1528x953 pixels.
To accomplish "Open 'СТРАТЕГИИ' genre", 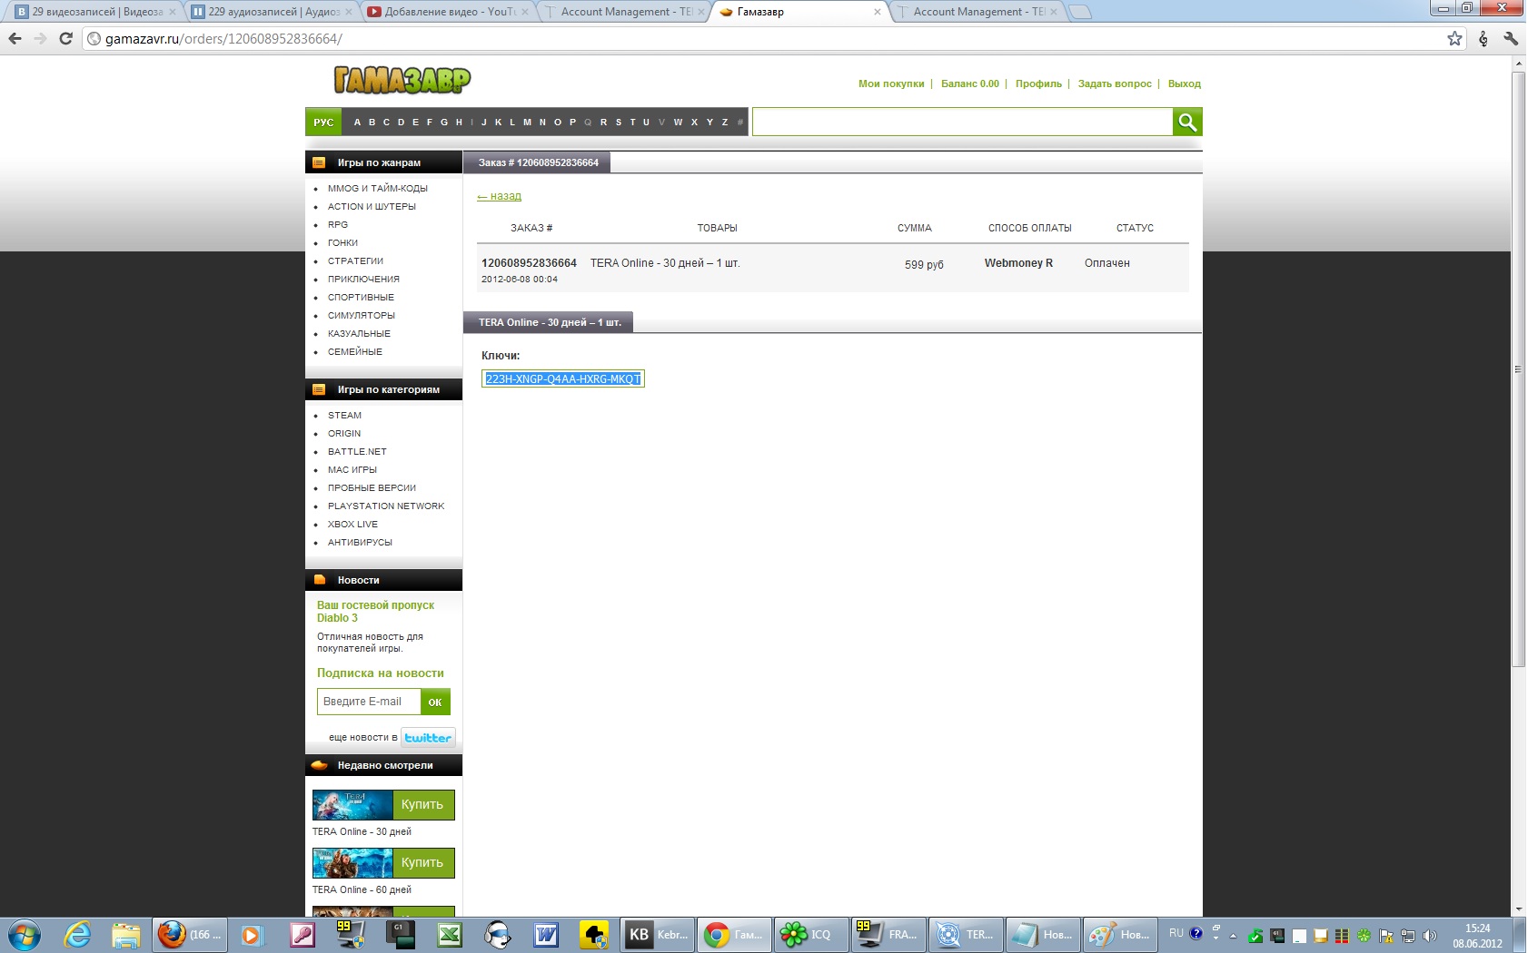I will pos(355,261).
